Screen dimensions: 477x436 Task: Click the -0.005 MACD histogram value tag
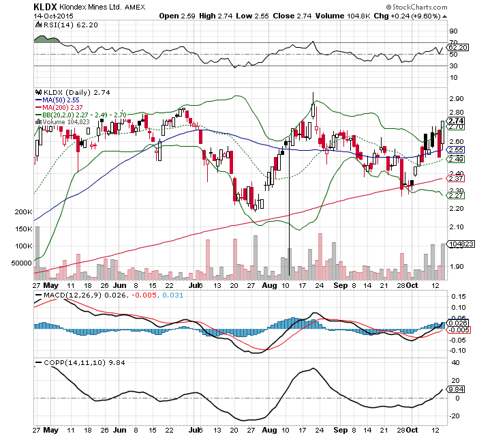click(456, 329)
